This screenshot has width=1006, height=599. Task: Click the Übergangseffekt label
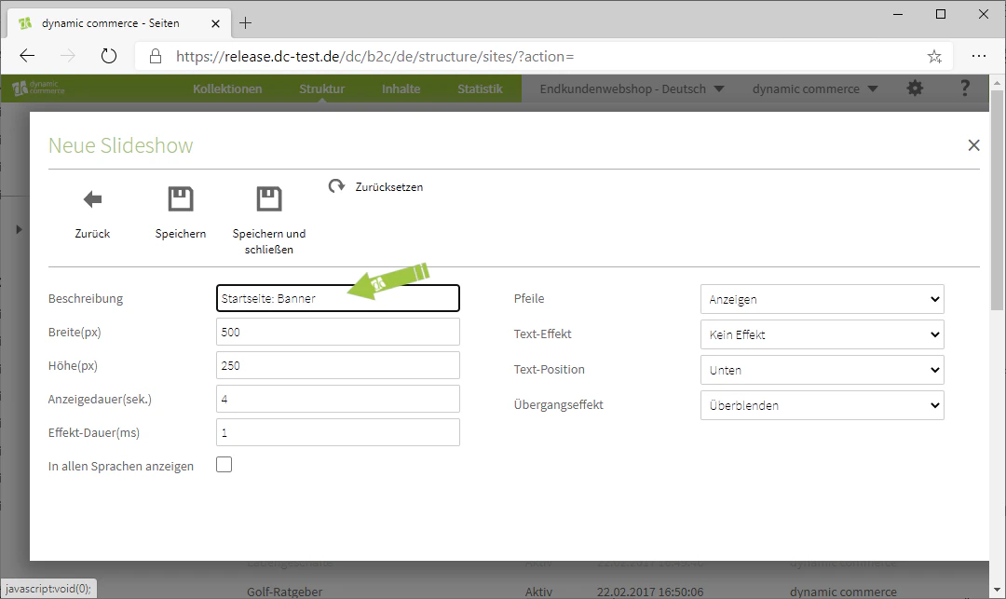[558, 404]
